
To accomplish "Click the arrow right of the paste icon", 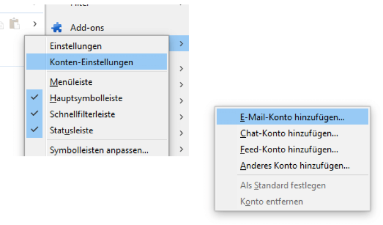I will coord(35,24).
